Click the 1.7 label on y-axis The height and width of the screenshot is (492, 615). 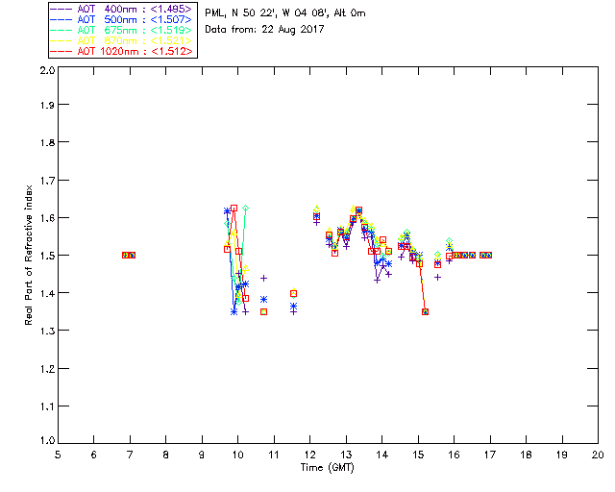click(x=47, y=180)
